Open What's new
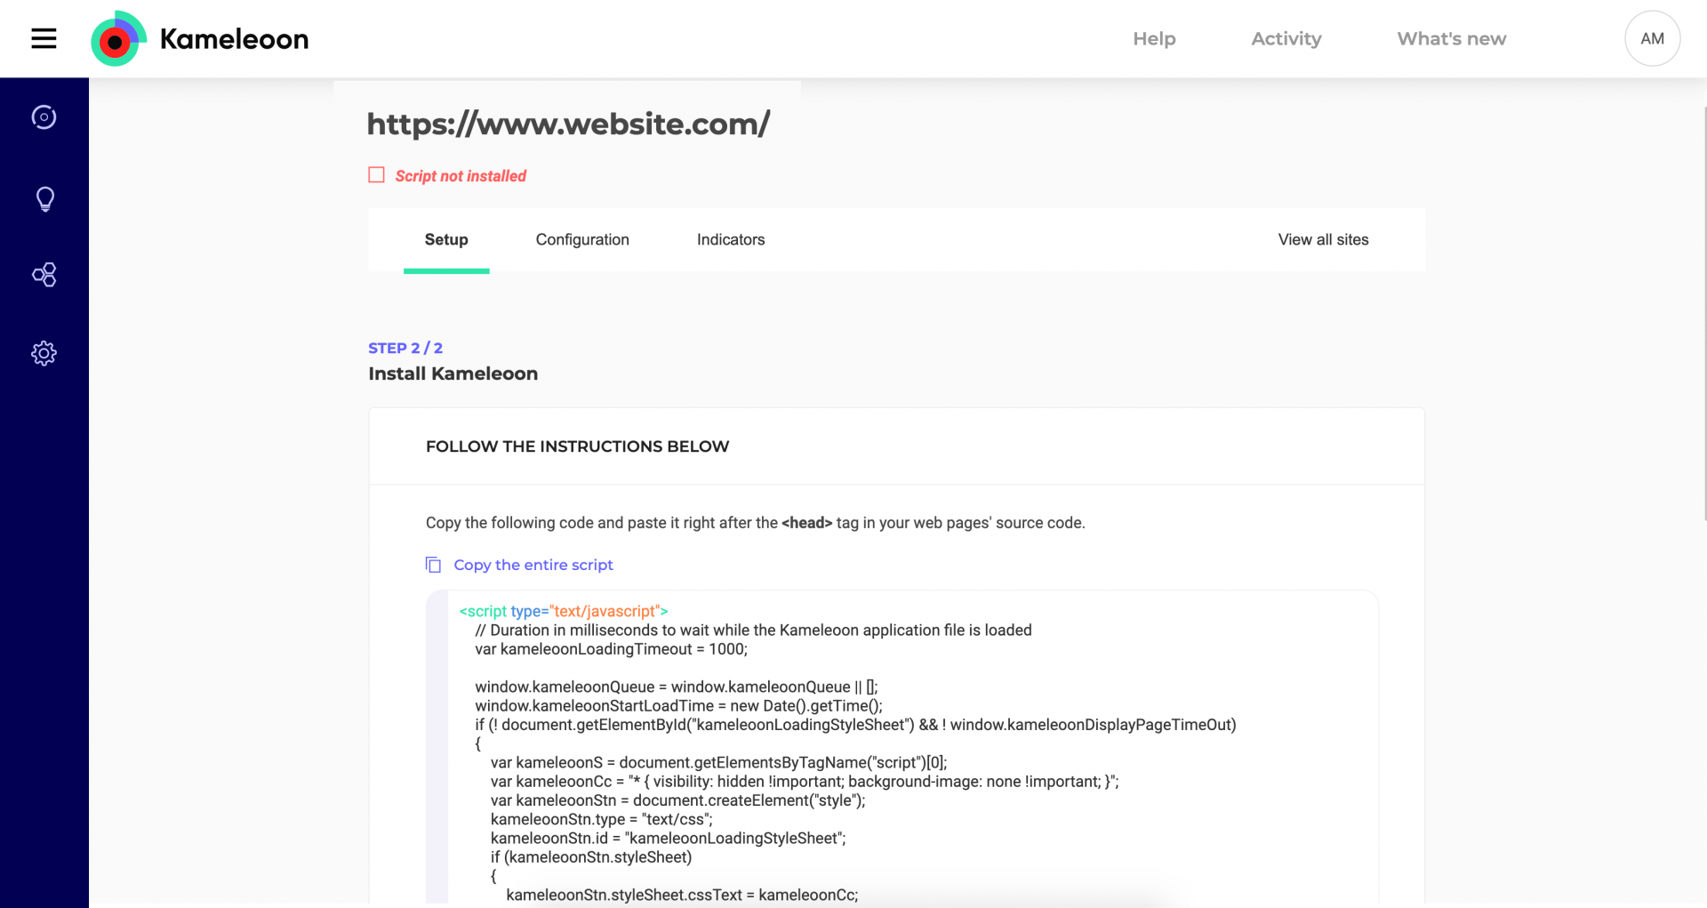This screenshot has height=908, width=1707. click(x=1452, y=39)
